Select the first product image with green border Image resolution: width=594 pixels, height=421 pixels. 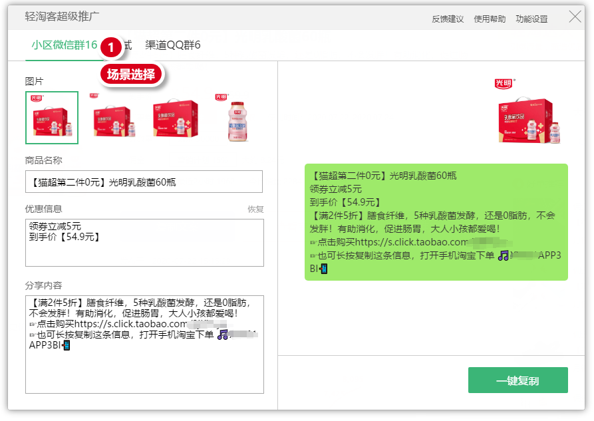tap(52, 118)
